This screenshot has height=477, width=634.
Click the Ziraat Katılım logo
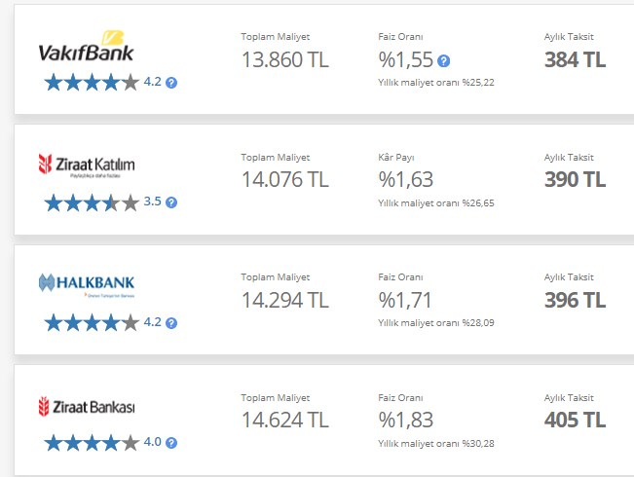86,165
